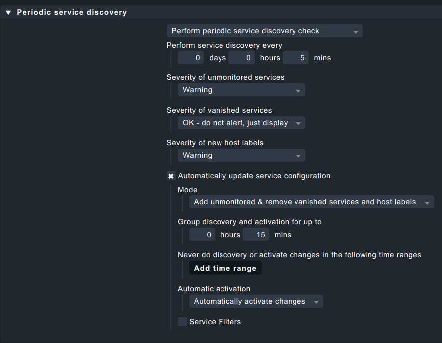Collapse the Periodic service discovery section
Viewport: 442px width, 343px height.
point(8,12)
